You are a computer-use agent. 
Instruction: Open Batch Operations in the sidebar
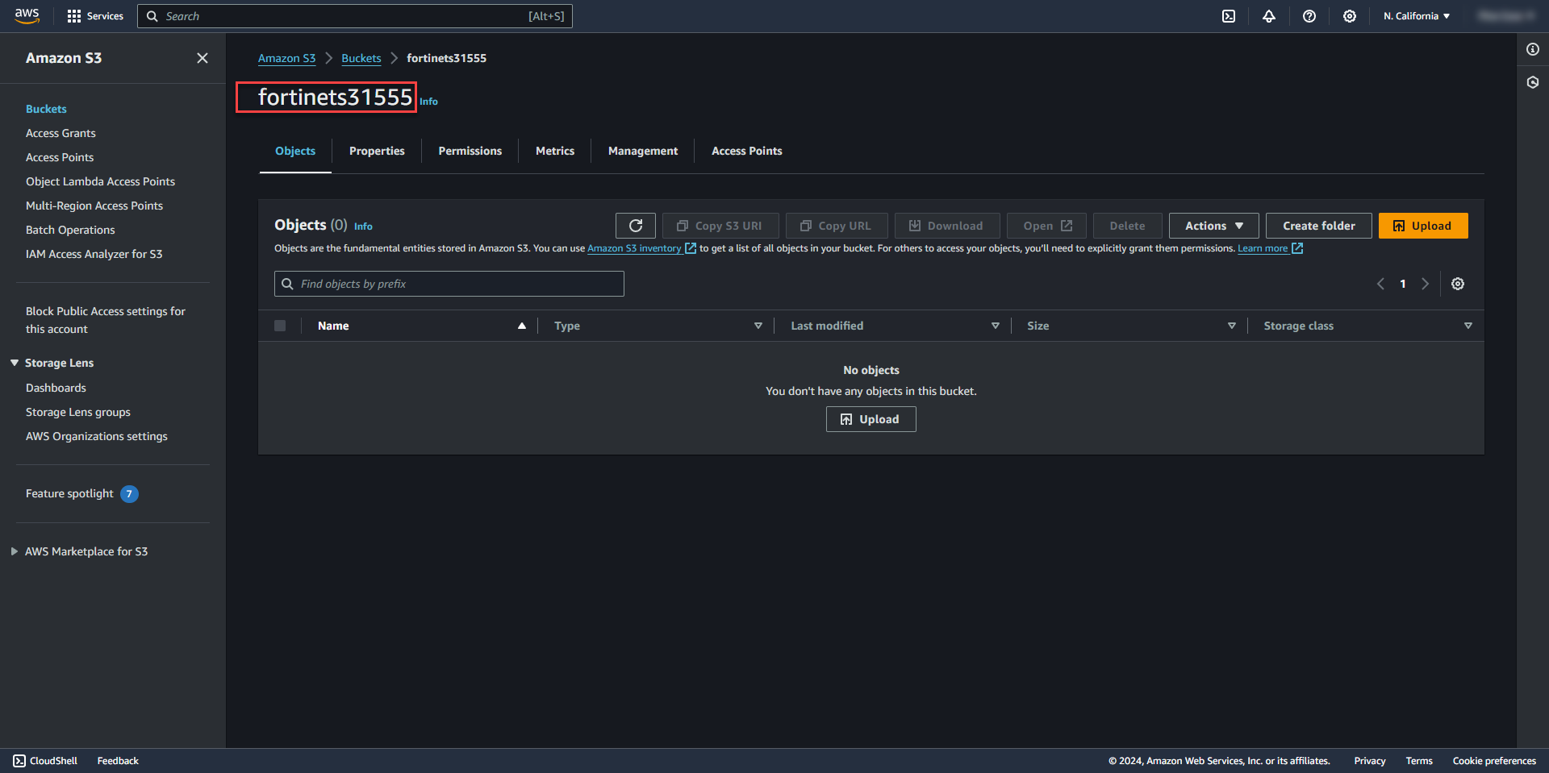tap(70, 230)
